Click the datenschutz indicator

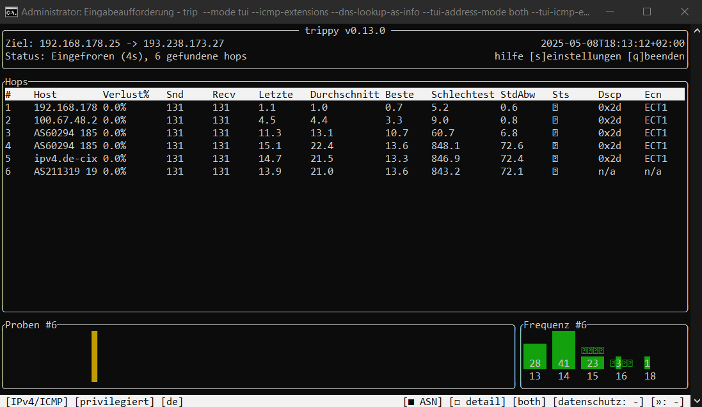pos(598,402)
